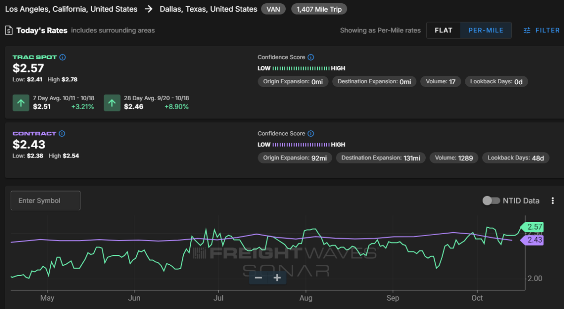Click the Enter Symbol input field
The image size is (564, 309).
point(46,201)
